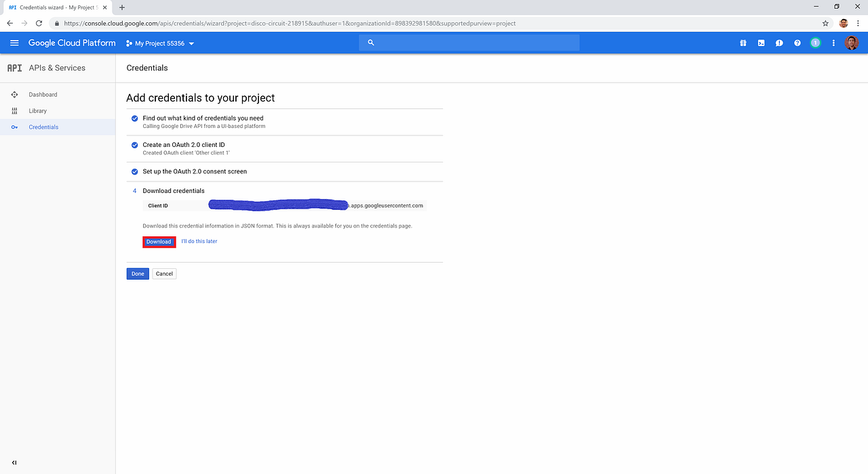Send feedback via the speech bubble icon
The height and width of the screenshot is (474, 868).
click(779, 43)
